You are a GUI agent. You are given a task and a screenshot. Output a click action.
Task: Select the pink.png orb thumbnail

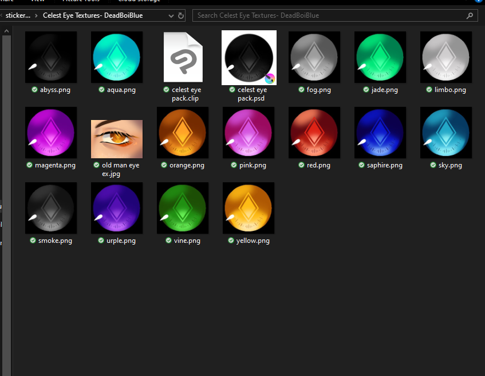pos(249,133)
